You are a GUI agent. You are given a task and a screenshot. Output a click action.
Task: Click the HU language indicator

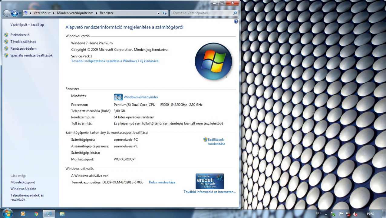coord(318,213)
